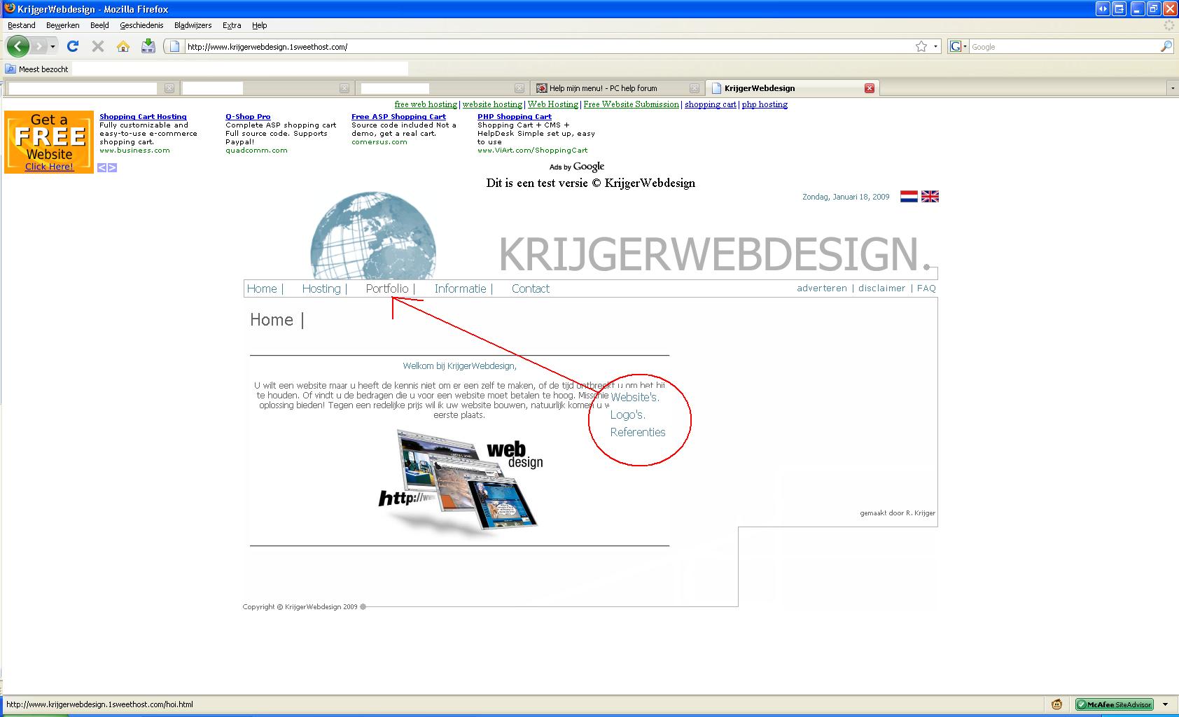Click the status bar monkey icon
1179x717 pixels.
[1056, 704]
